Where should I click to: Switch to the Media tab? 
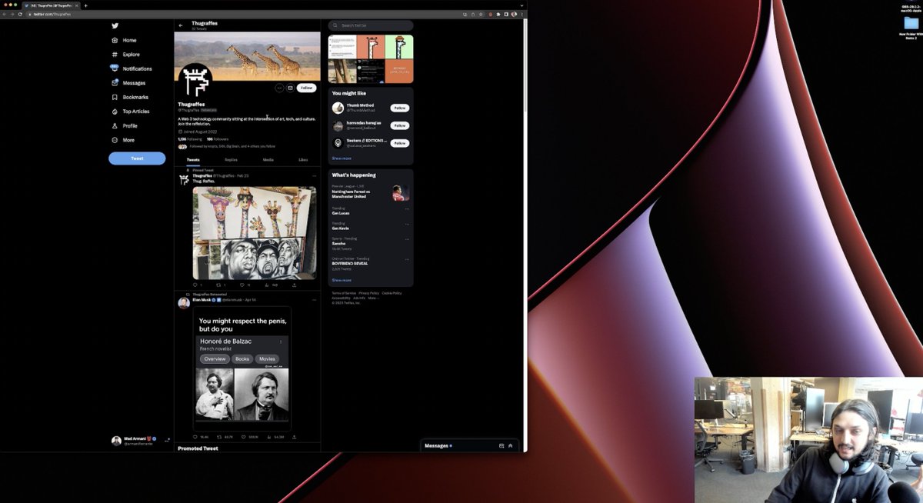pos(268,159)
